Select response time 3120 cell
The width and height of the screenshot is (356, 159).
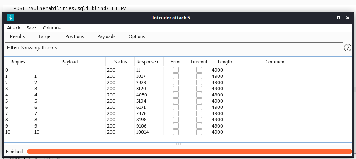(141, 89)
